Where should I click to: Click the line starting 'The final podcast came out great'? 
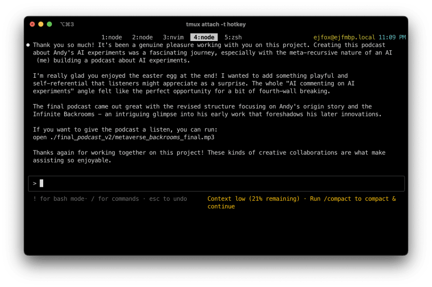click(x=202, y=106)
